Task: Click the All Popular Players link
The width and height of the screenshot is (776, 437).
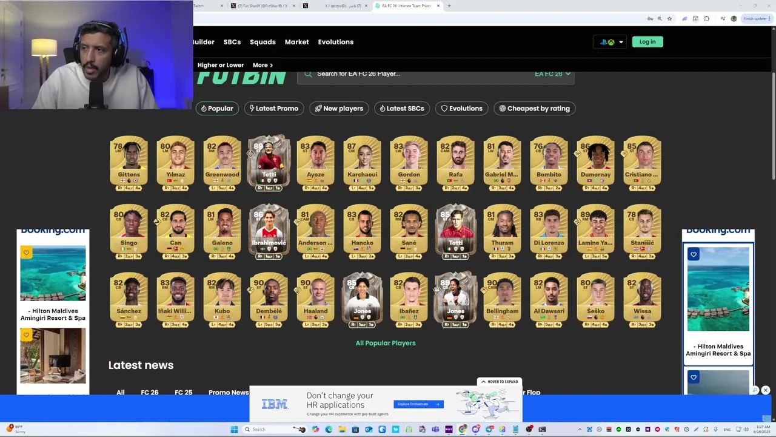Action: (x=386, y=343)
